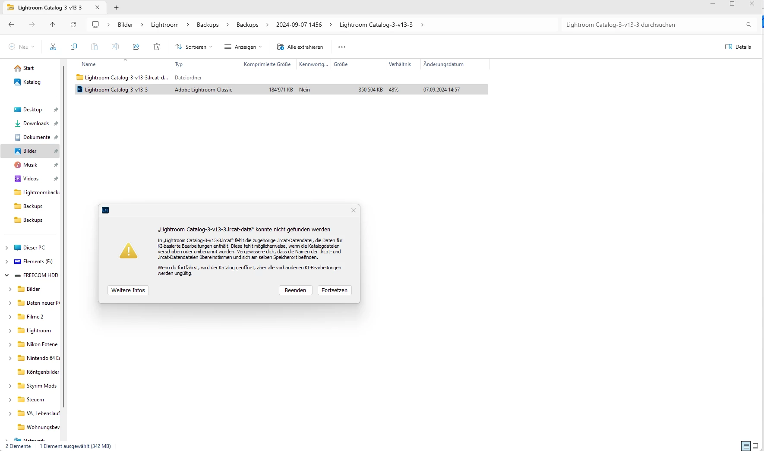This screenshot has width=764, height=451.
Task: Click the navigation pane scrollbar
Action: point(63,237)
